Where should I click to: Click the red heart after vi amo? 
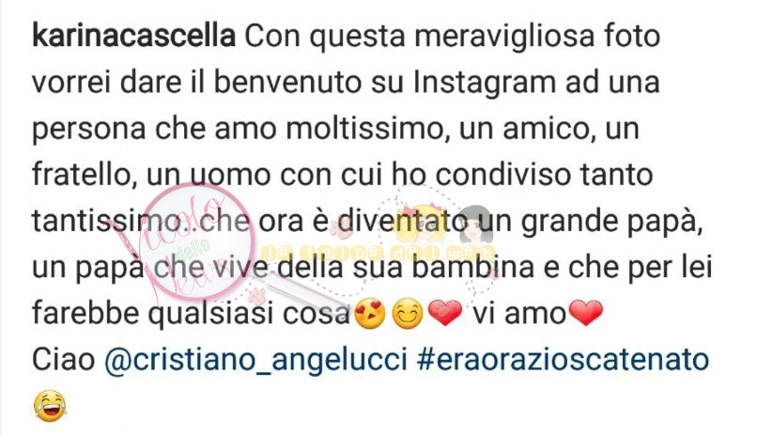pos(586,313)
